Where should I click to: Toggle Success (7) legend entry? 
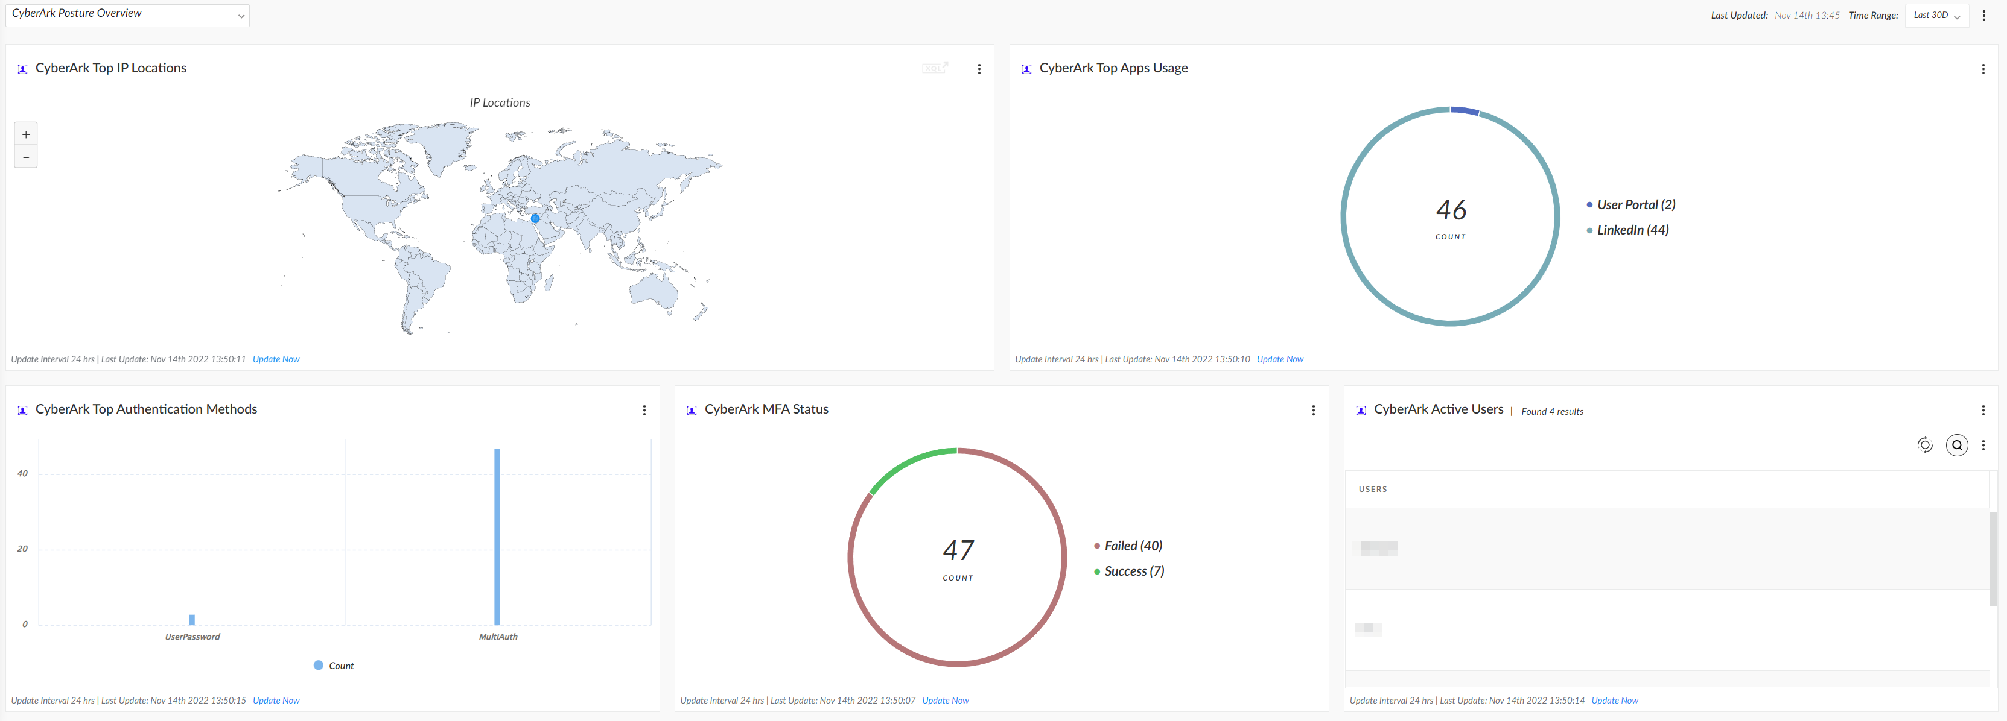coord(1129,571)
